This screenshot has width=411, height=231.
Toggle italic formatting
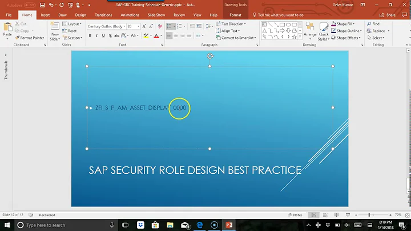pyautogui.click(x=96, y=35)
